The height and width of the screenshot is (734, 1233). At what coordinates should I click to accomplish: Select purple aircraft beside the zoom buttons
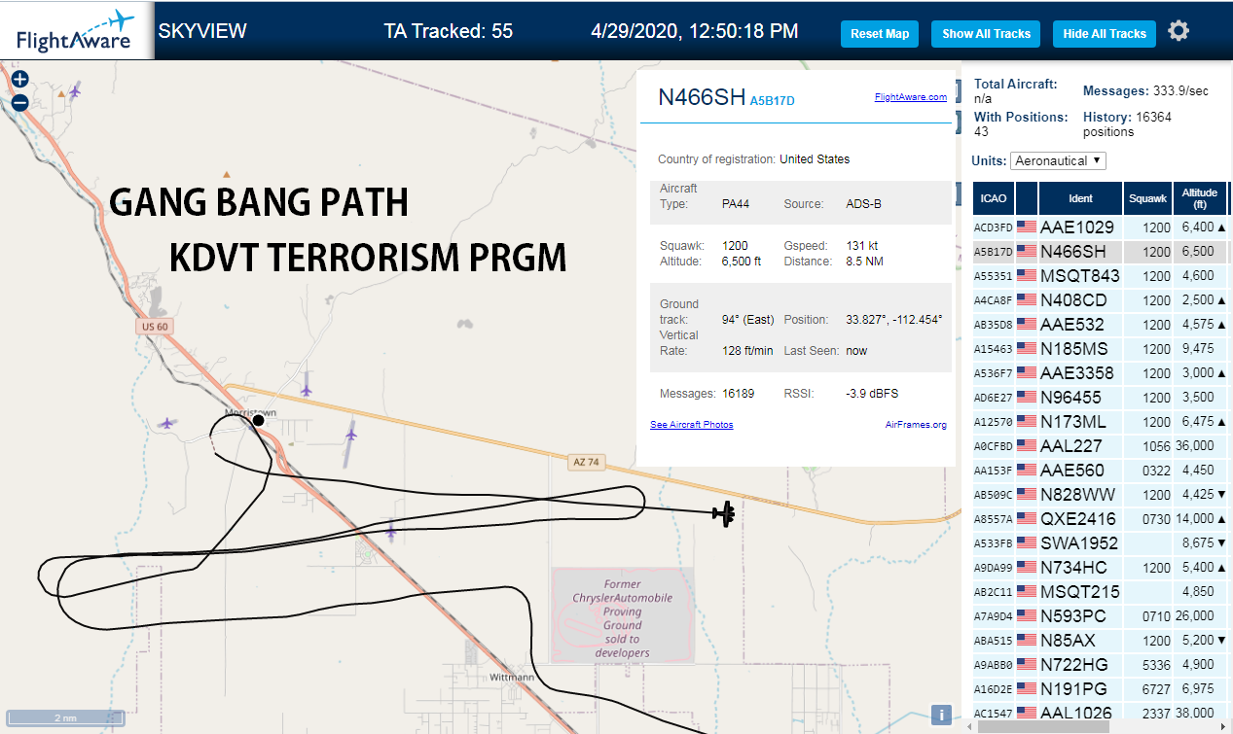pos(75,92)
